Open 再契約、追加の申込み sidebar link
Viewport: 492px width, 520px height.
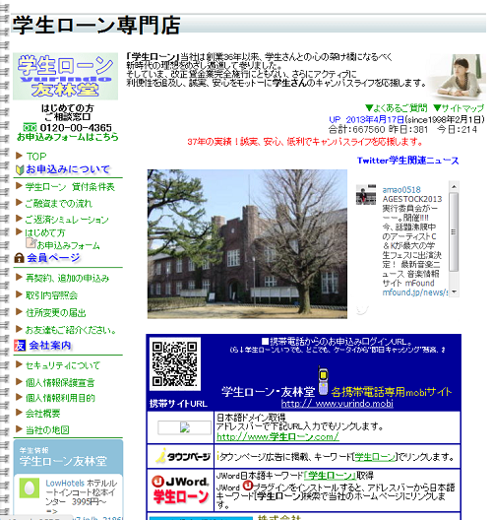pos(67,279)
